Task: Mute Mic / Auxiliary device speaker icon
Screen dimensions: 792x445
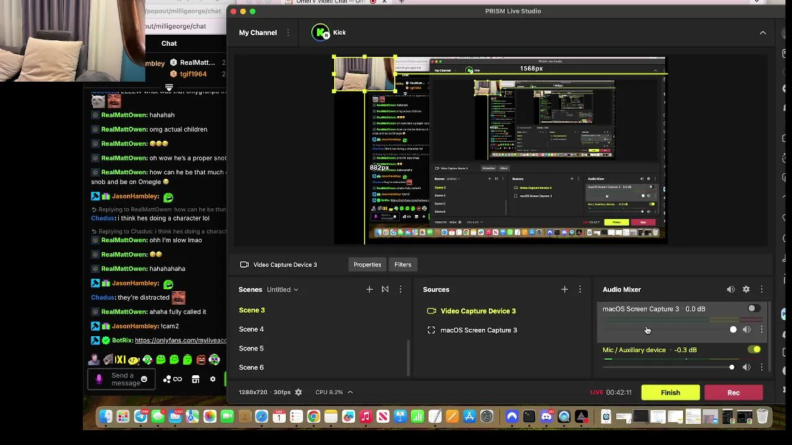Action: (747, 367)
